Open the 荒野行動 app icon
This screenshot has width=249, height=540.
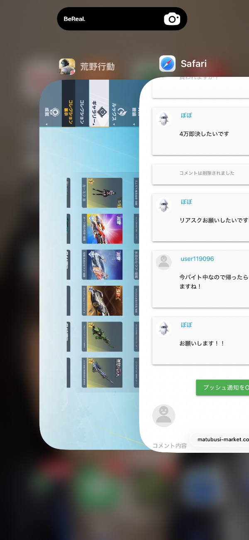coord(67,66)
